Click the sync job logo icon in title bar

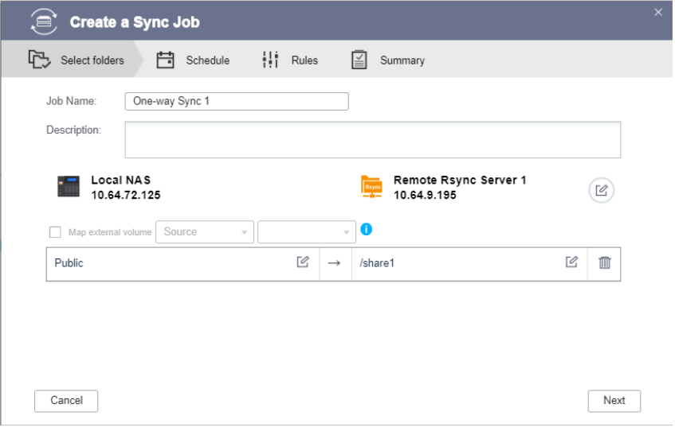(44, 21)
